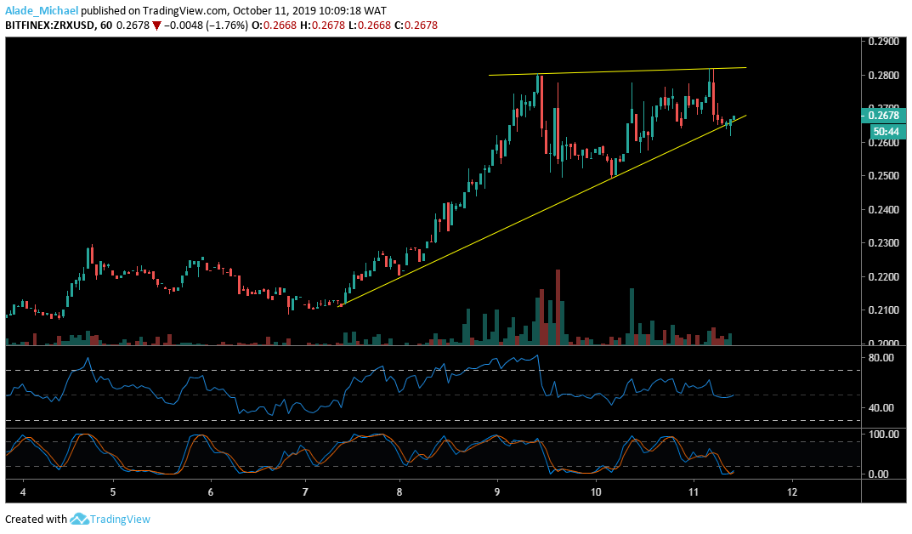Click the tallest green volume spike

coord(632,315)
